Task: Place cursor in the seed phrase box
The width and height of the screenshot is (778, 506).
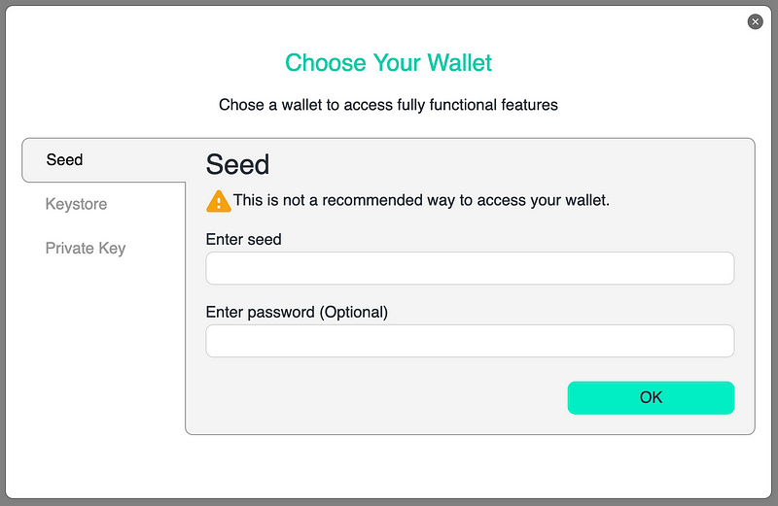Action: (x=470, y=268)
